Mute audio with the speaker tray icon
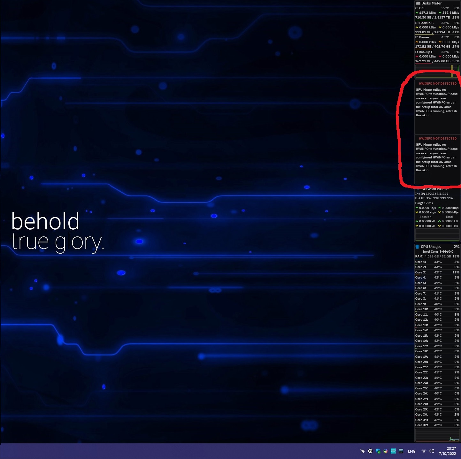 (x=431, y=451)
